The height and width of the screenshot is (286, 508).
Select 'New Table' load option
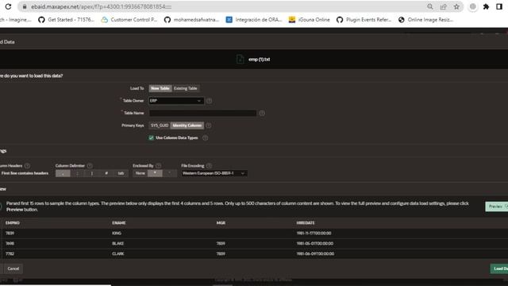pyautogui.click(x=160, y=88)
